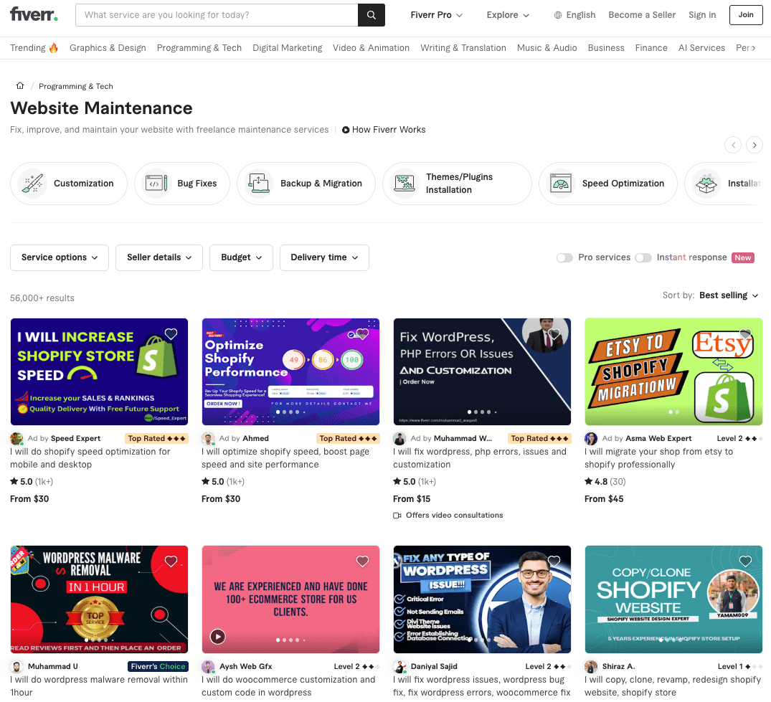The width and height of the screenshot is (771, 702).
Task: Click the How Fiverr Works play icon
Action: tap(346, 130)
